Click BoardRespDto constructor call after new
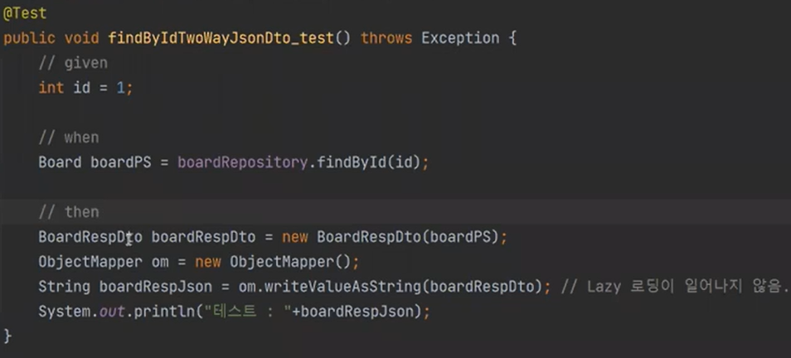Viewport: 791px width, 358px height. point(369,236)
